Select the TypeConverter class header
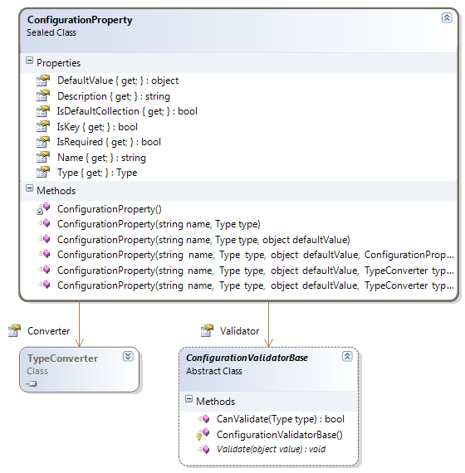 click(x=62, y=358)
